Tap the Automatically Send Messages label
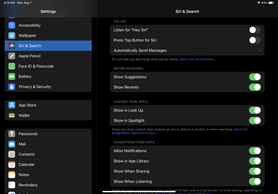Image resolution: width=278 pixels, height=194 pixels. (140, 50)
